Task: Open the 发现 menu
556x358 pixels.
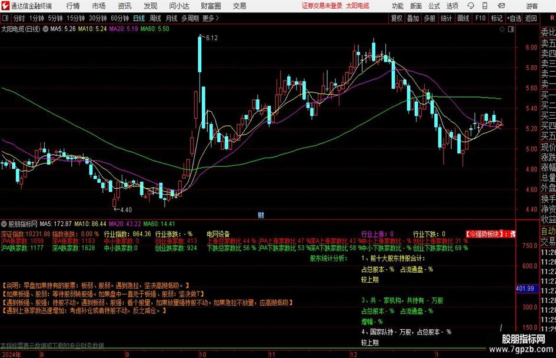Action: point(151,6)
